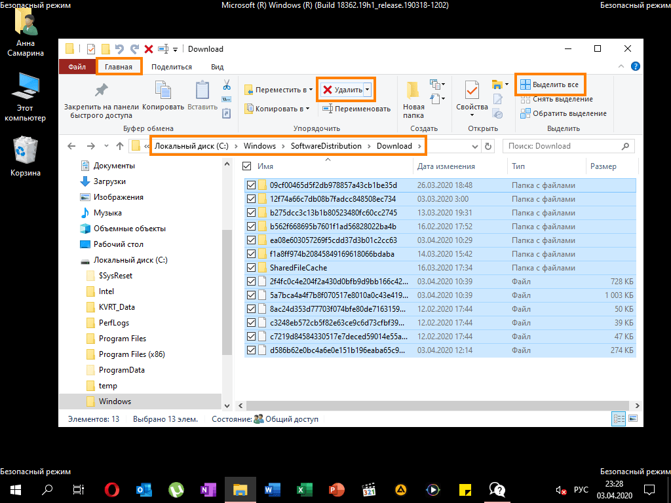Open address bar history dropdown
This screenshot has height=503, width=671.
click(474, 146)
